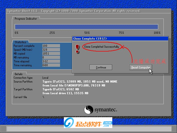Click the 'Progress Indicator' panel heading

pyautogui.click(x=26, y=19)
